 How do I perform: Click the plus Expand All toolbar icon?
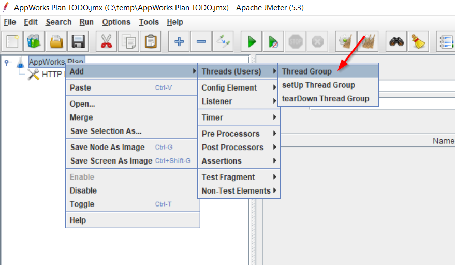179,41
